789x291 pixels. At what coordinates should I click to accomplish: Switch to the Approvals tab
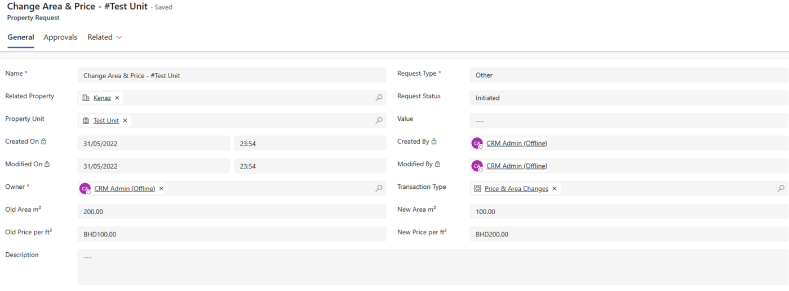tap(60, 37)
